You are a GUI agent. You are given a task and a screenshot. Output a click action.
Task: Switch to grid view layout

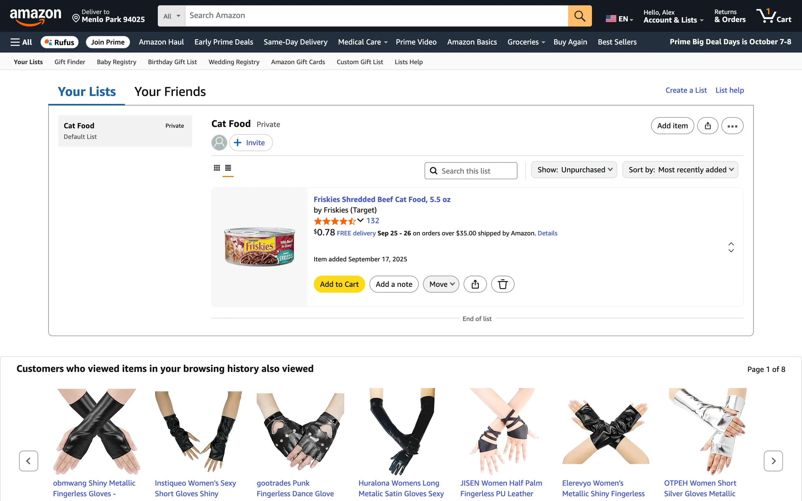[217, 168]
